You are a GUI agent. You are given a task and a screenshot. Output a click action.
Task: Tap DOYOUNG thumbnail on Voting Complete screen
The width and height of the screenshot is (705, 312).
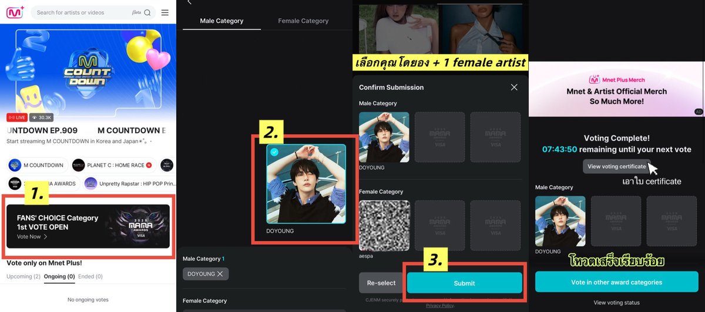pyautogui.click(x=560, y=221)
